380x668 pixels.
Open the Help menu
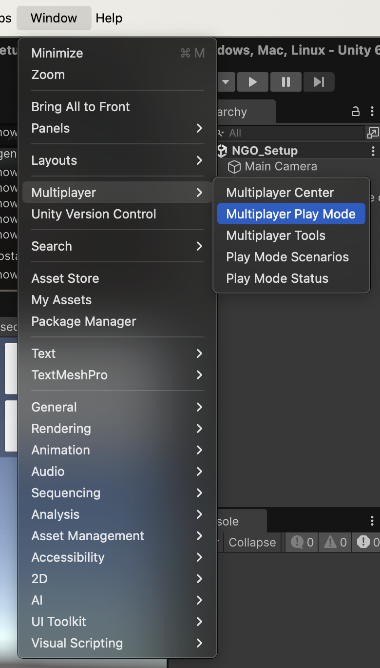pyautogui.click(x=109, y=18)
